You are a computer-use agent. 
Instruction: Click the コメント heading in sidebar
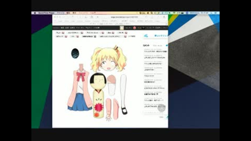pos(146,45)
